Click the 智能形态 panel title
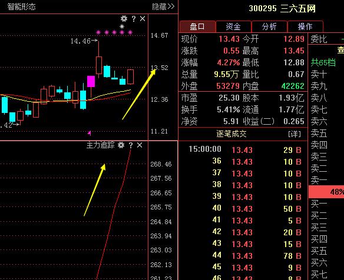 pyautogui.click(x=21, y=7)
